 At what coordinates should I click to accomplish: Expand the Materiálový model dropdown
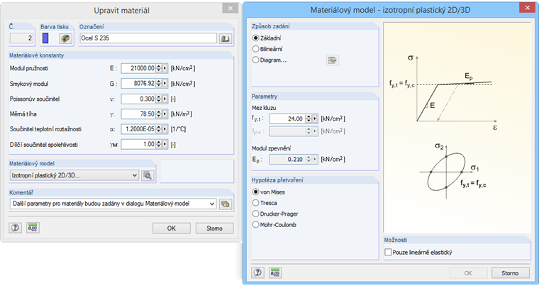(x=135, y=175)
